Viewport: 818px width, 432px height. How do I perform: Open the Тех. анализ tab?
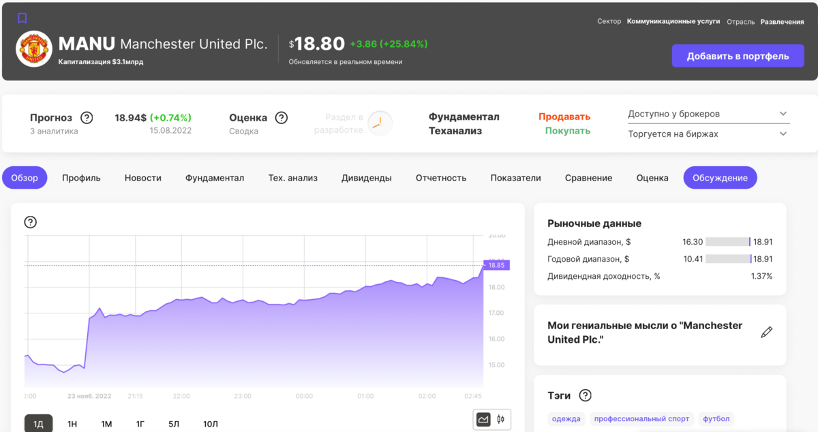pos(293,178)
